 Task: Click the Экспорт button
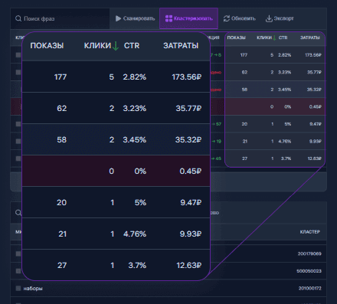pyautogui.click(x=280, y=18)
